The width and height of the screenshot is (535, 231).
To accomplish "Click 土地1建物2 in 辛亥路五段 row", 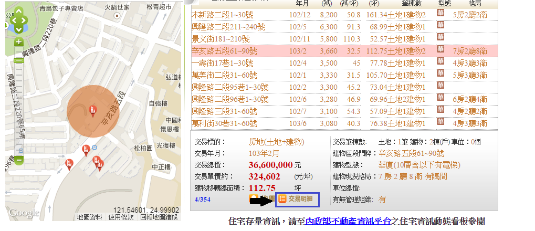I will [x=406, y=51].
